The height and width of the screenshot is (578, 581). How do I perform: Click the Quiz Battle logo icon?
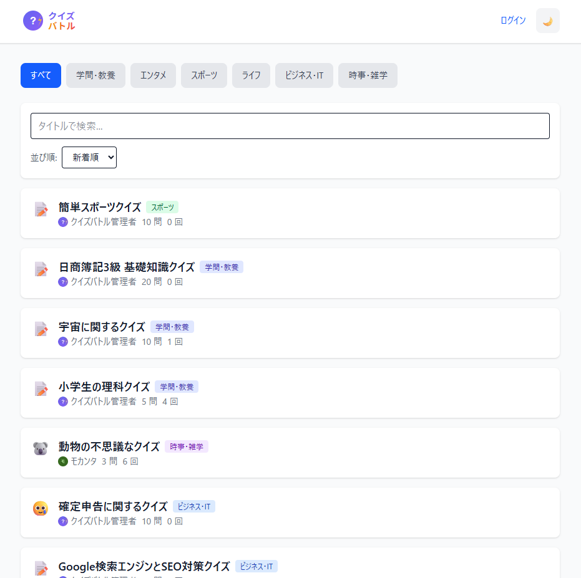pyautogui.click(x=33, y=21)
